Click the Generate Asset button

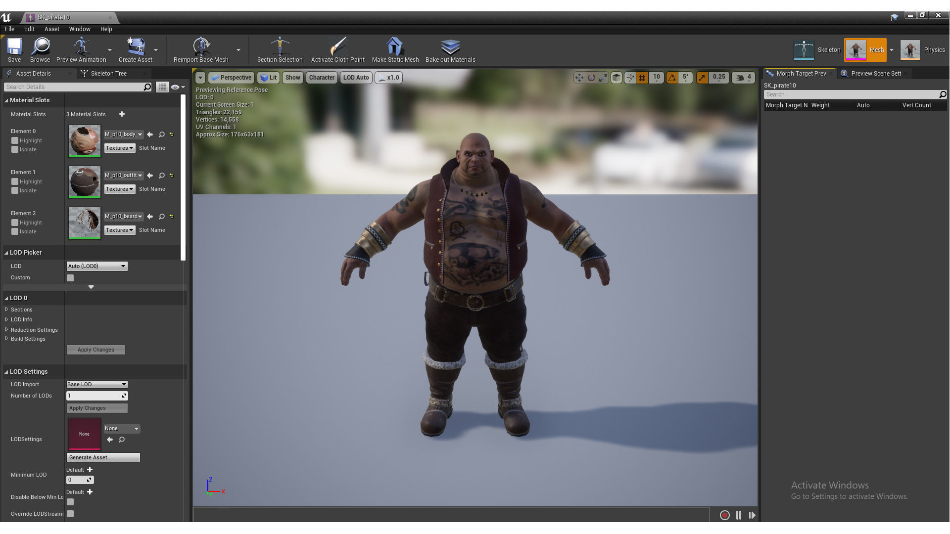pos(103,458)
